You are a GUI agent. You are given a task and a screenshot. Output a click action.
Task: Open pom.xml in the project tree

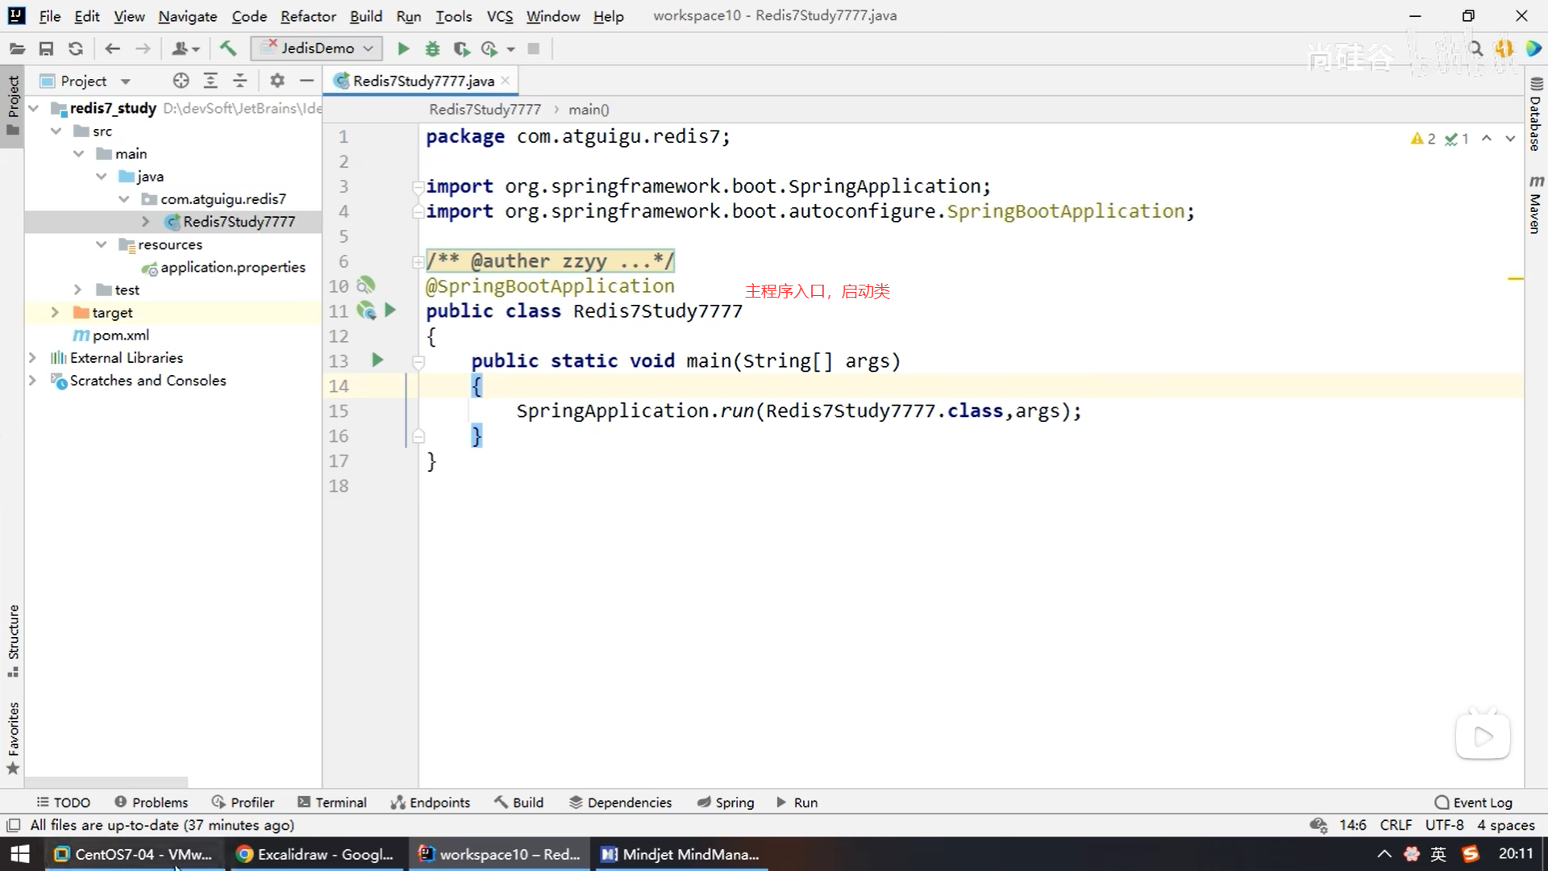(x=120, y=335)
